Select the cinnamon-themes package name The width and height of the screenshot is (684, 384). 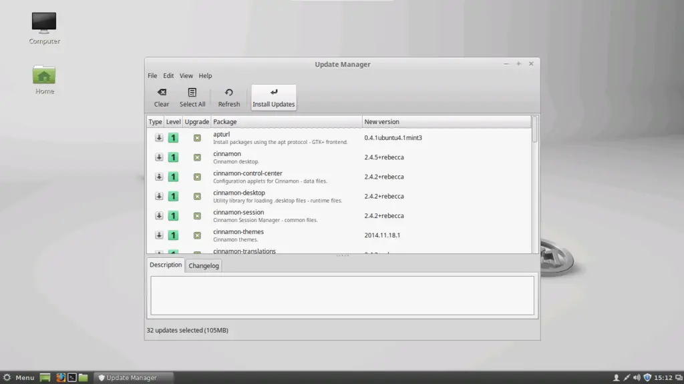[x=238, y=232]
